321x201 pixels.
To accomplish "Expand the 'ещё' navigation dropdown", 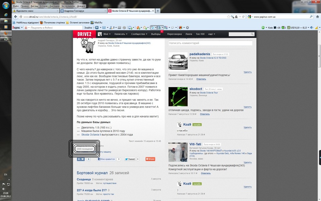I will (x=212, y=34).
